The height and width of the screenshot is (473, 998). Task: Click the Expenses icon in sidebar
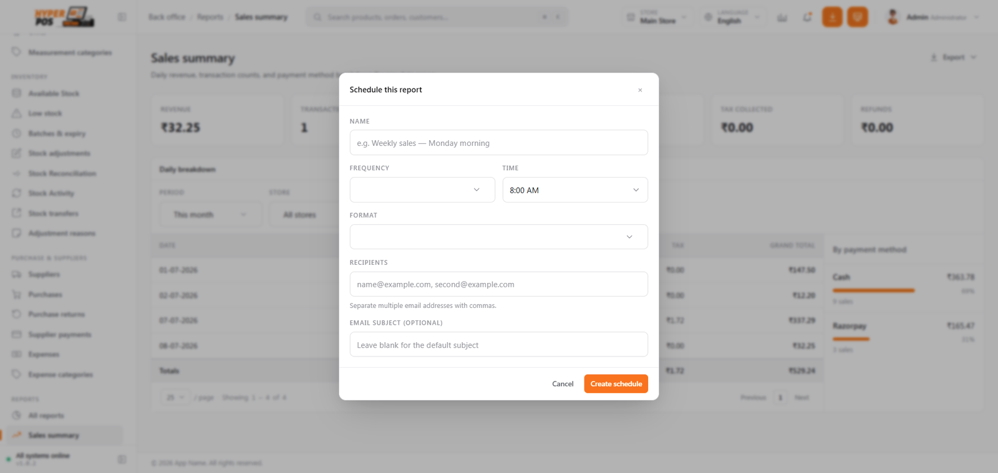click(17, 355)
